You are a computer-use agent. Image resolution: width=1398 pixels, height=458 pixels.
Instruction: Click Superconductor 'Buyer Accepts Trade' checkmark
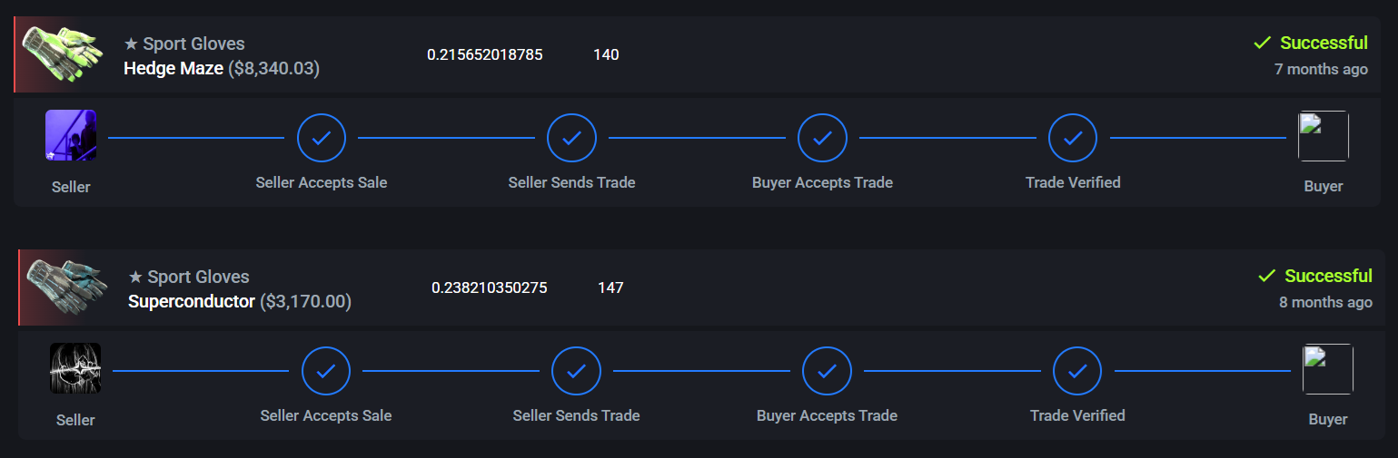tap(827, 372)
